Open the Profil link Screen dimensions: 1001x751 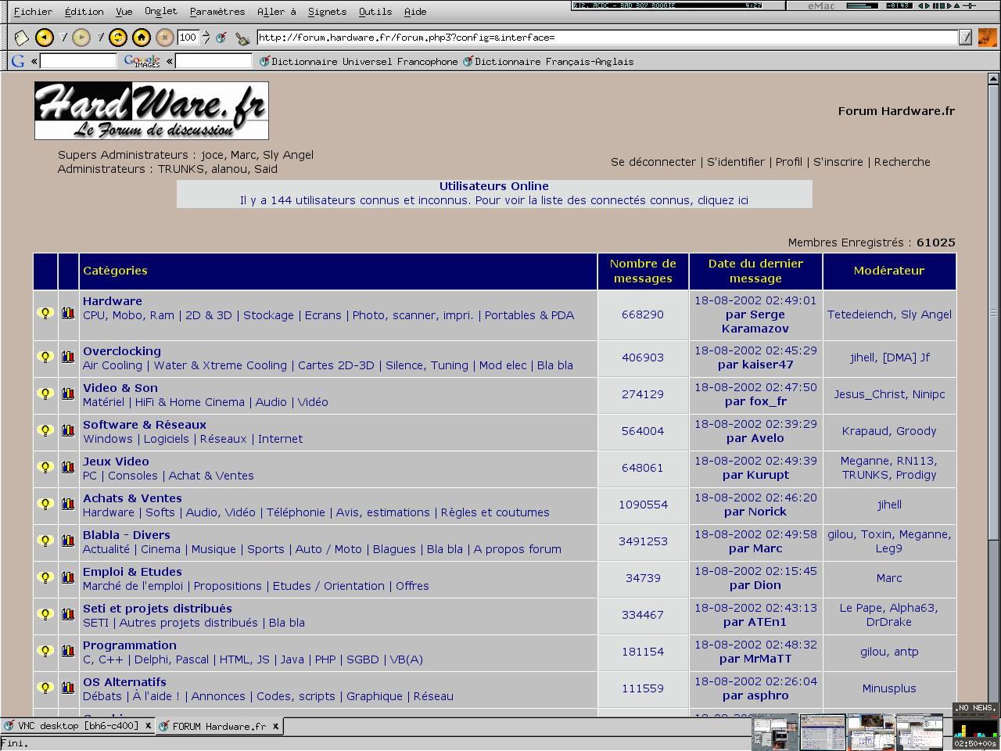(x=789, y=162)
